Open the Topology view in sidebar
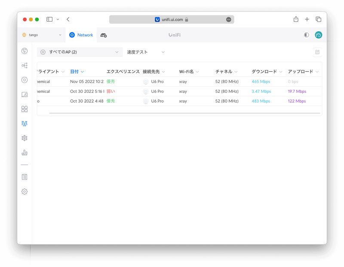344x267 pixels. point(25,65)
